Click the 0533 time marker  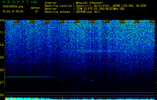47,21
